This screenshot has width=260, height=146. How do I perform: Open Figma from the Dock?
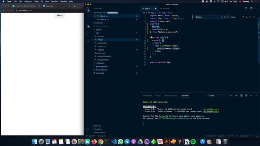coord(180,142)
